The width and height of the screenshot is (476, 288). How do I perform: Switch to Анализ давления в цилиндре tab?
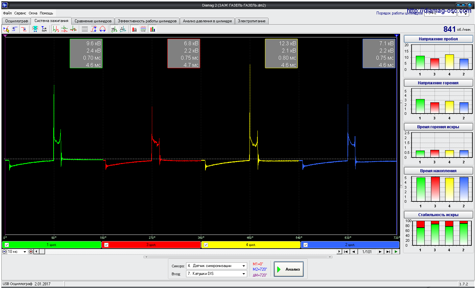pyautogui.click(x=207, y=21)
